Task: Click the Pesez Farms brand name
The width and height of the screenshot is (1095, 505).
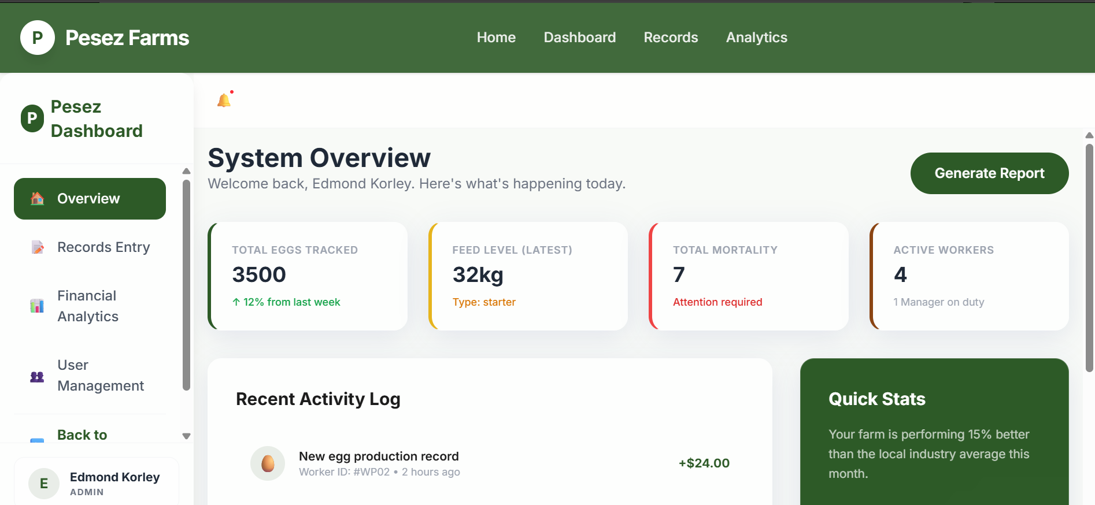Action: click(x=127, y=38)
